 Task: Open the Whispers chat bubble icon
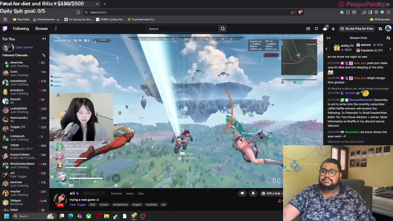[317, 29]
